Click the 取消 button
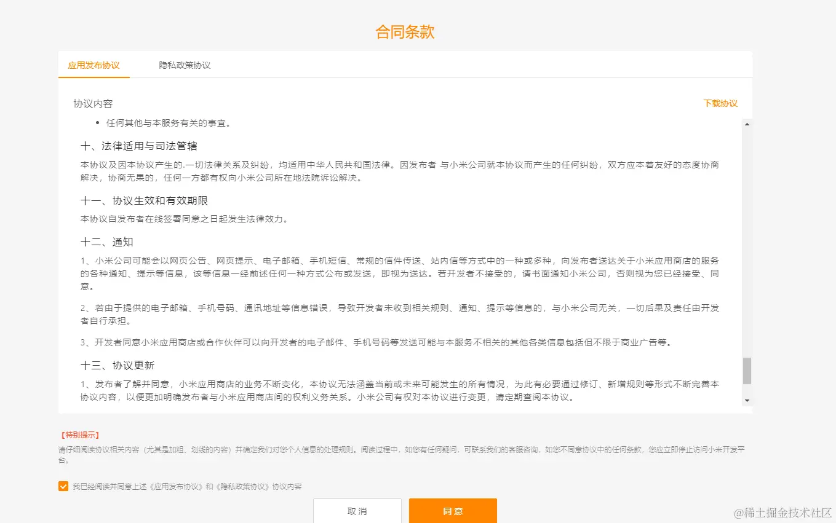 [357, 511]
